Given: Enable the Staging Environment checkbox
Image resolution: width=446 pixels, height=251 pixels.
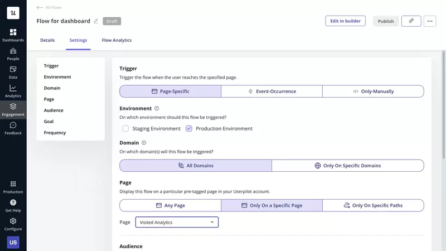Looking at the screenshot, I should 125,128.
